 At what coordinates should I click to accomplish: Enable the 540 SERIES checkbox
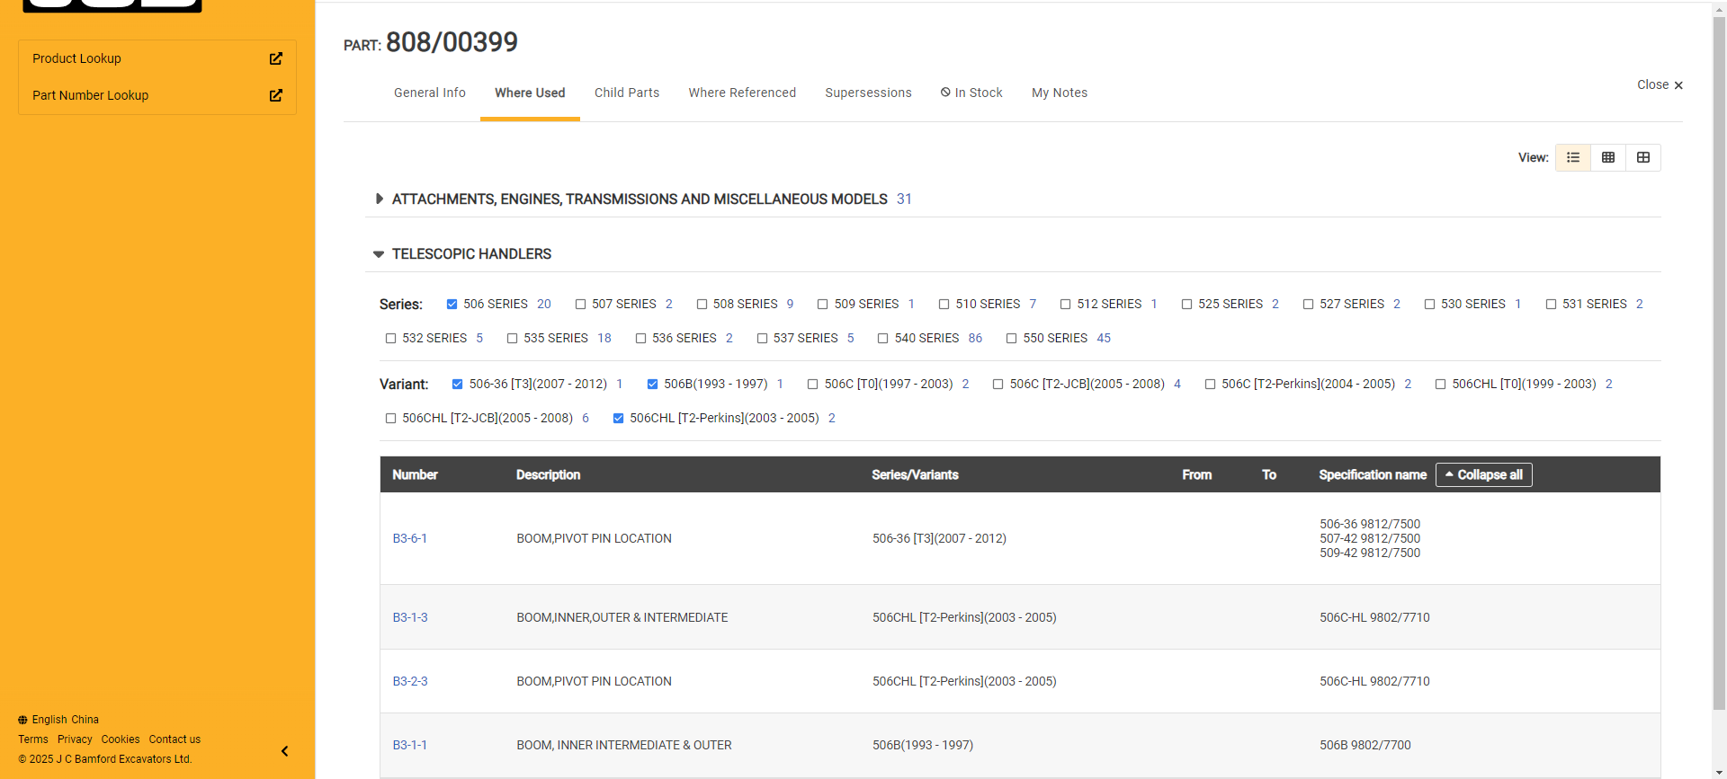[883, 339]
